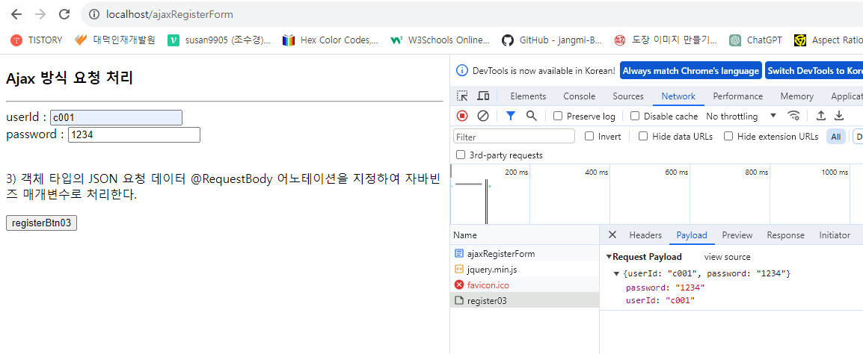The width and height of the screenshot is (863, 354).
Task: Stop recording network log red button
Action: point(462,116)
